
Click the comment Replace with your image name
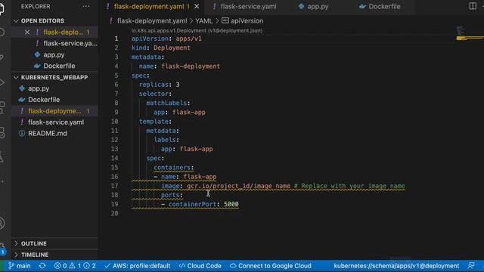point(349,186)
